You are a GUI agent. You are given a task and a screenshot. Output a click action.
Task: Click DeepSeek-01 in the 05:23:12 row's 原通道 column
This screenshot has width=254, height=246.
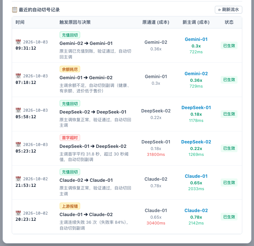[156, 142]
